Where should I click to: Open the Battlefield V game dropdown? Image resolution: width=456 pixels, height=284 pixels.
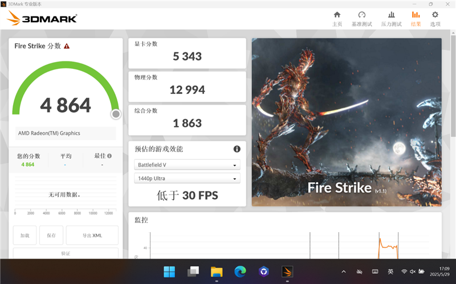pyautogui.click(x=187, y=164)
